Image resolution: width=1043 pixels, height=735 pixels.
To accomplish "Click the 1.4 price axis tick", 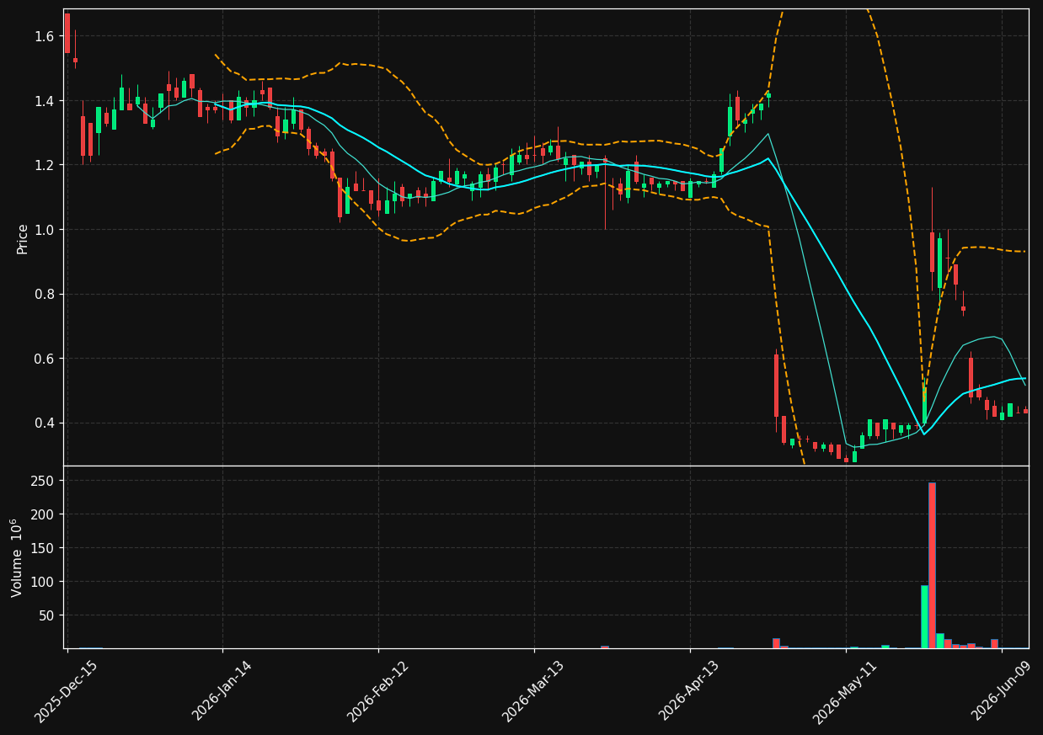I will tap(45, 101).
